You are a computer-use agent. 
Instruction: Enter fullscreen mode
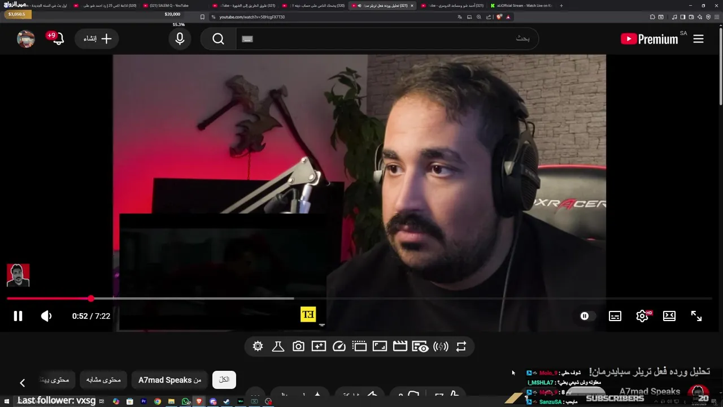pos(696,316)
